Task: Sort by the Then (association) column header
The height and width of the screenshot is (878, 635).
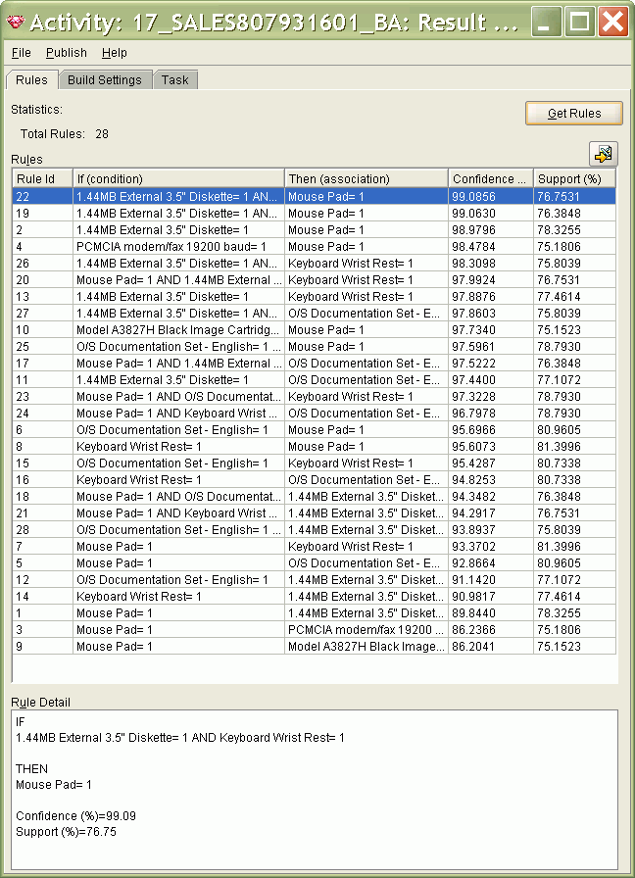Action: [366, 178]
